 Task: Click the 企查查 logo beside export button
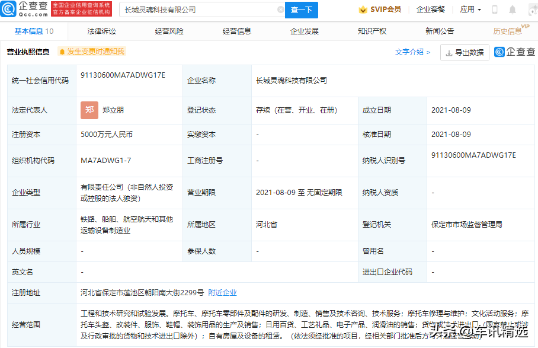point(515,52)
